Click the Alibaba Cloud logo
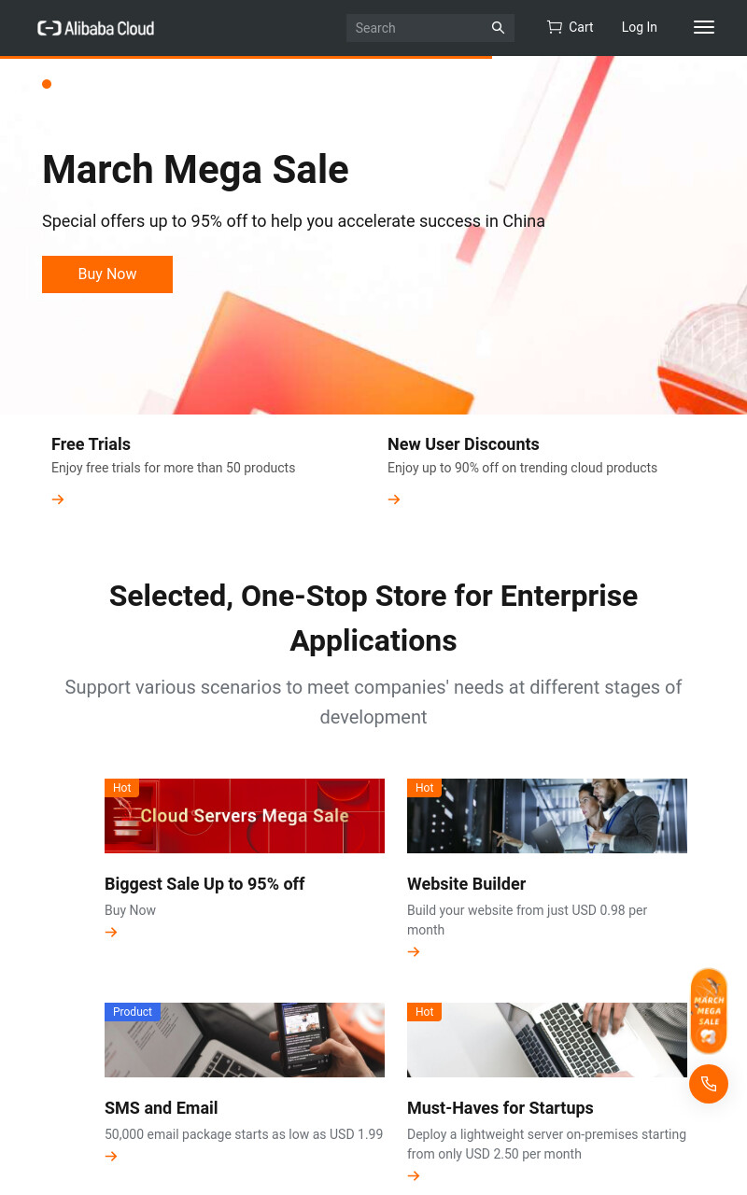Image resolution: width=747 pixels, height=1195 pixels. point(96,28)
